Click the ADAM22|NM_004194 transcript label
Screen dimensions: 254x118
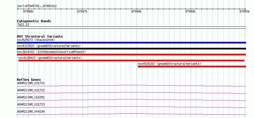click(31, 111)
